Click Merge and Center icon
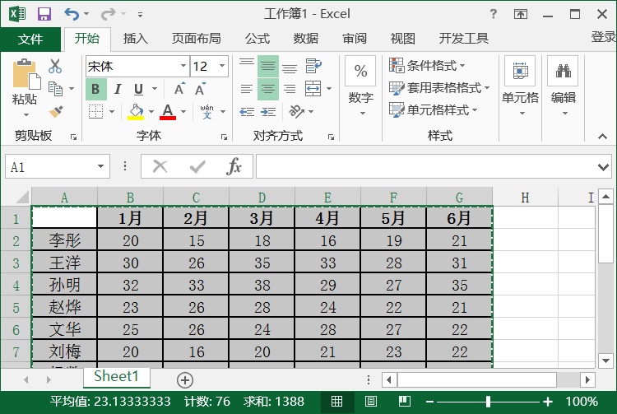 pyautogui.click(x=313, y=89)
